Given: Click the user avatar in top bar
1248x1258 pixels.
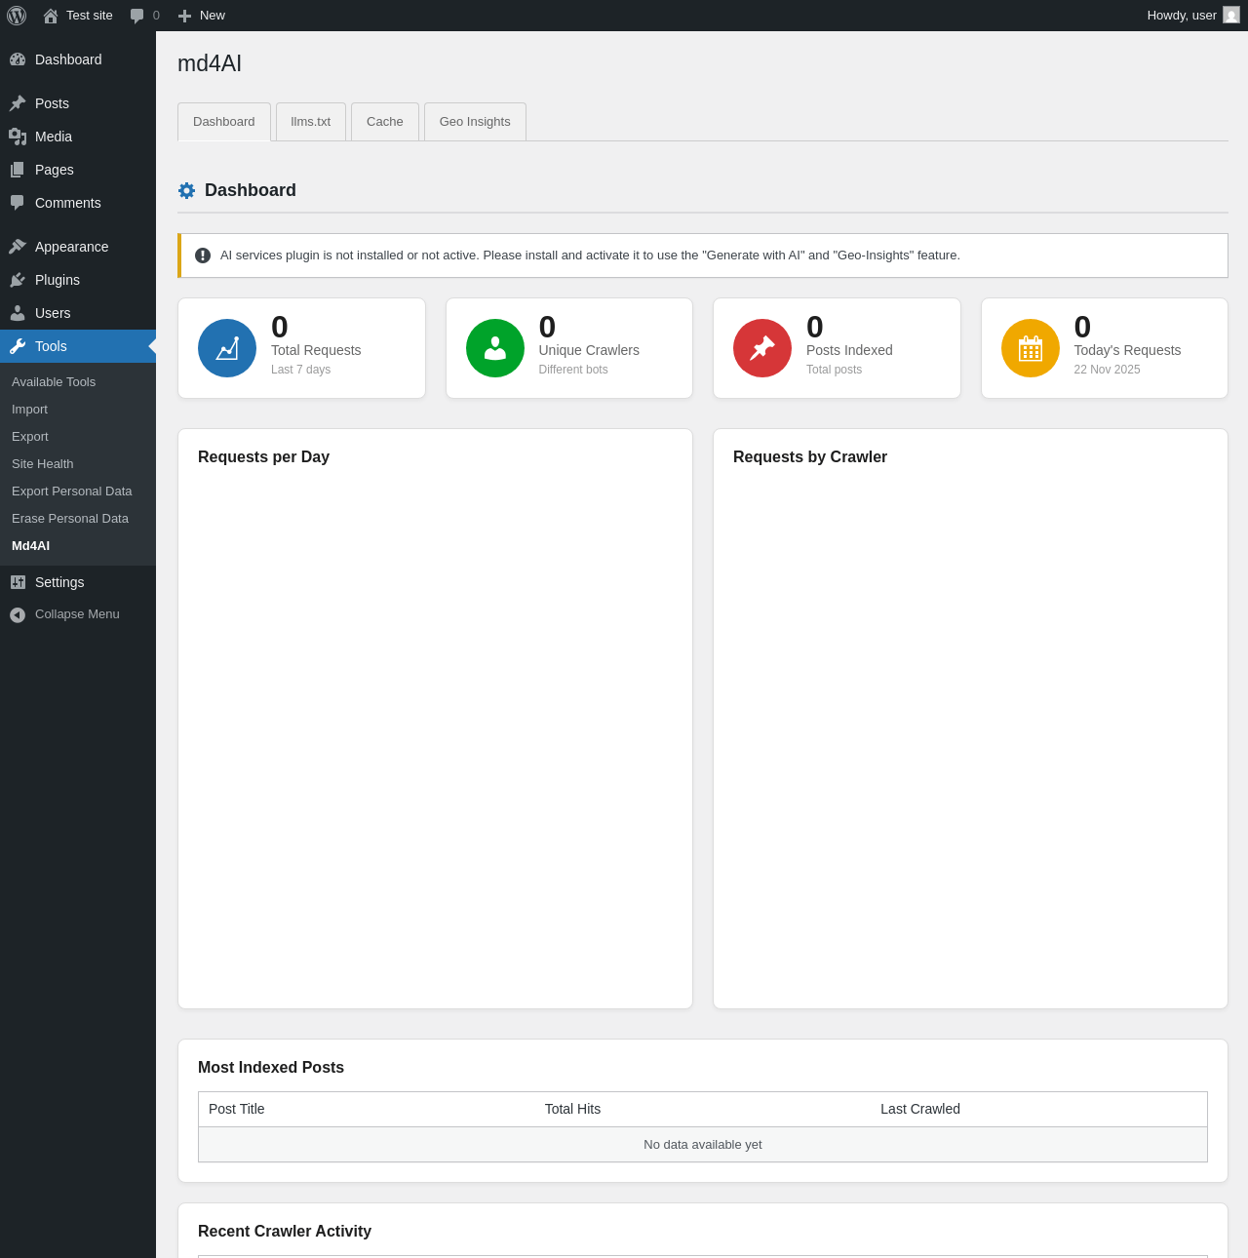Looking at the screenshot, I should click(x=1231, y=15).
